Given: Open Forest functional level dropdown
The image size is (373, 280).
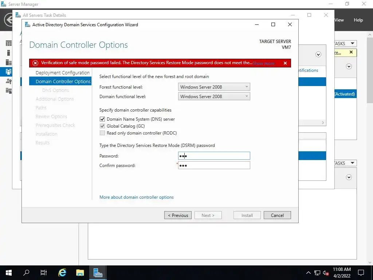Looking at the screenshot, I should (214, 87).
